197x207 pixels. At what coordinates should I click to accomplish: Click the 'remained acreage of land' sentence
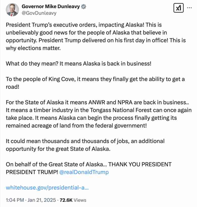[x=76, y=125]
